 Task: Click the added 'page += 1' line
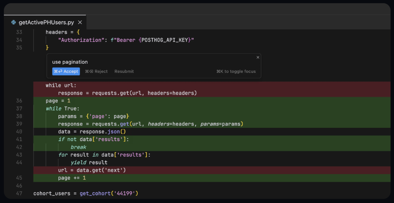click(72, 178)
